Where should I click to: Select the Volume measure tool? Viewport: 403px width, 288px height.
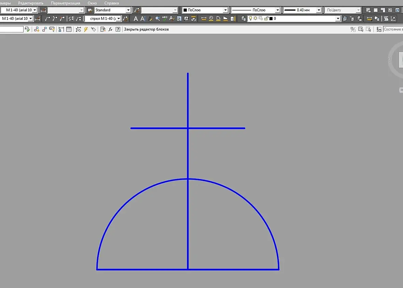pos(232,18)
